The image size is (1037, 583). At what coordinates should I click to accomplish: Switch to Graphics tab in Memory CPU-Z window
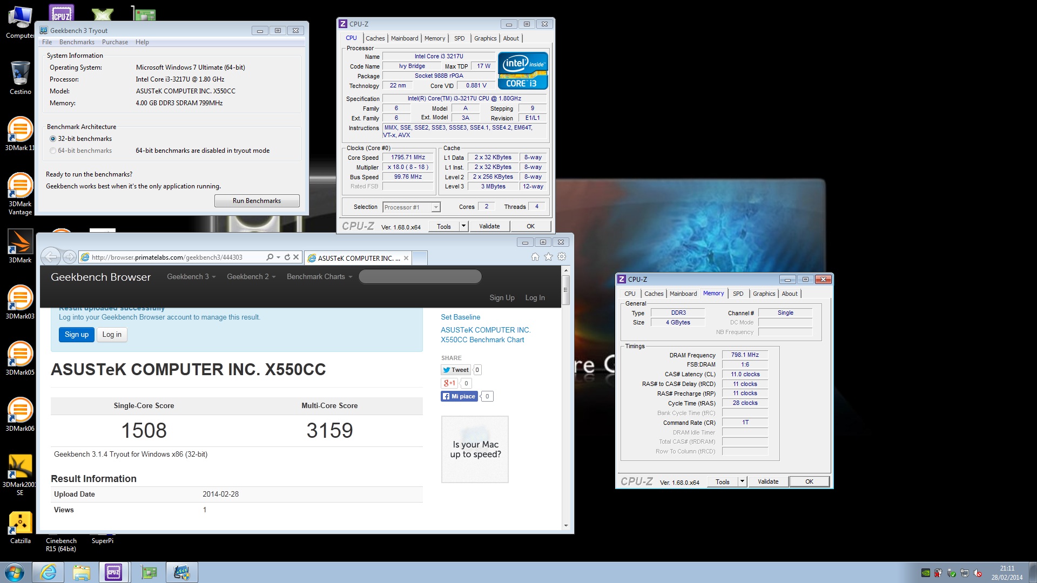pyautogui.click(x=764, y=294)
